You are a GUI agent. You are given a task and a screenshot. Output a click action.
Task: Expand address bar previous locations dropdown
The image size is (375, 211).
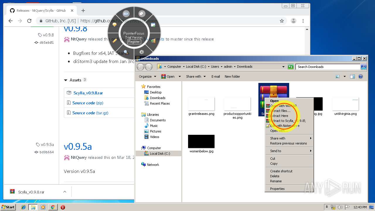tap(283, 67)
